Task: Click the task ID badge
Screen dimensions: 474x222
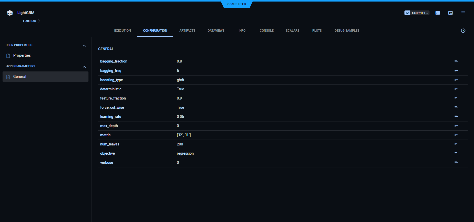Action: (x=417, y=13)
